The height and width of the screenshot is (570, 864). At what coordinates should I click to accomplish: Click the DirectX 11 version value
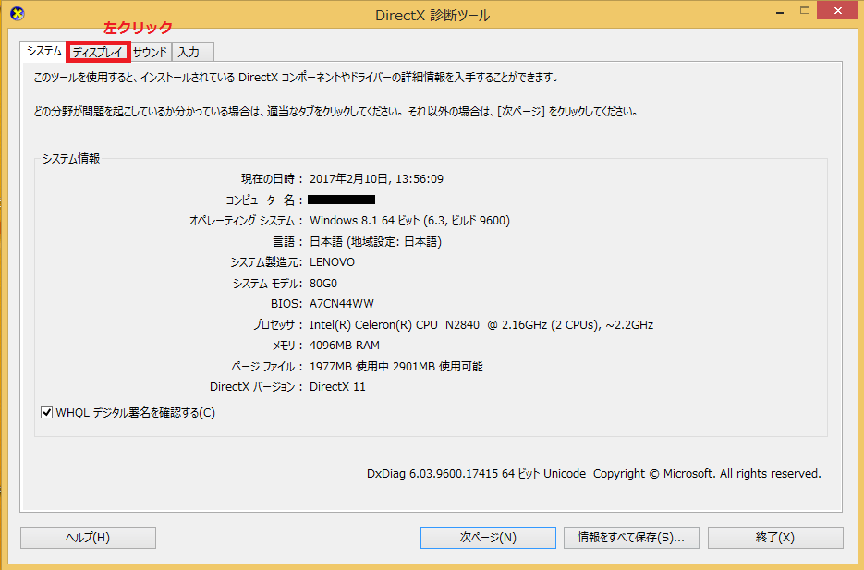[337, 386]
